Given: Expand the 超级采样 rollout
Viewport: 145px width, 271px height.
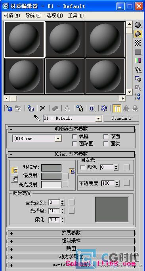Looking at the screenshot, I should [71, 241].
